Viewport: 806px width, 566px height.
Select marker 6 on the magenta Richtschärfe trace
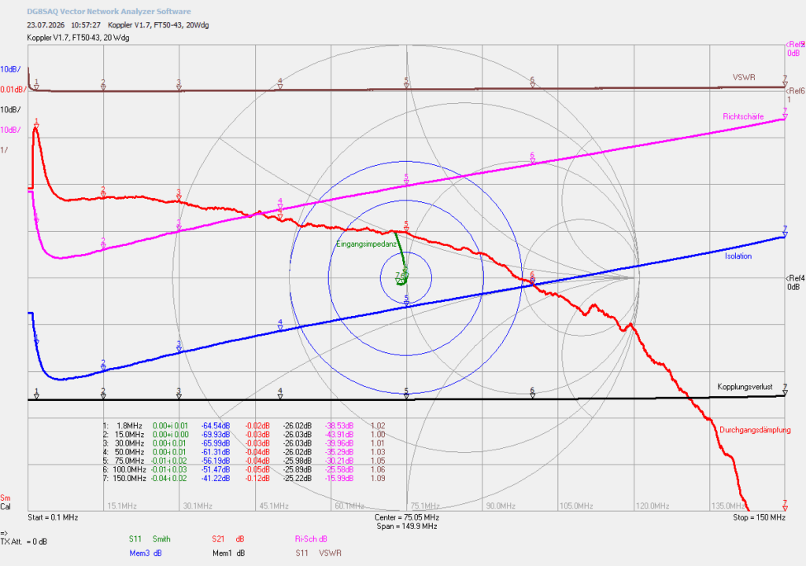pos(533,158)
